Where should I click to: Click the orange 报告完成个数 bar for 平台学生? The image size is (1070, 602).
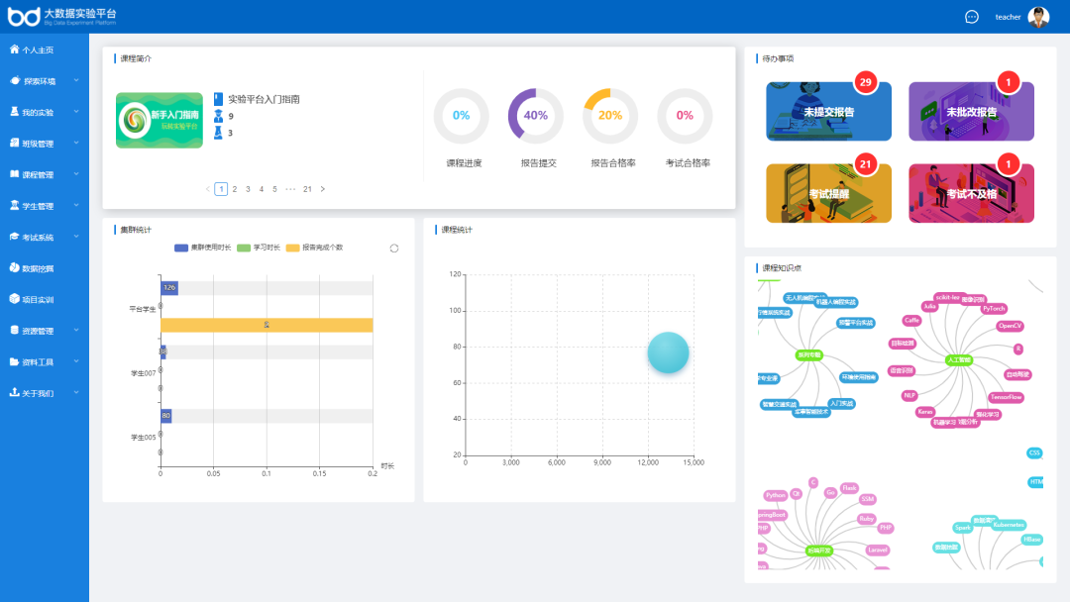tap(267, 325)
